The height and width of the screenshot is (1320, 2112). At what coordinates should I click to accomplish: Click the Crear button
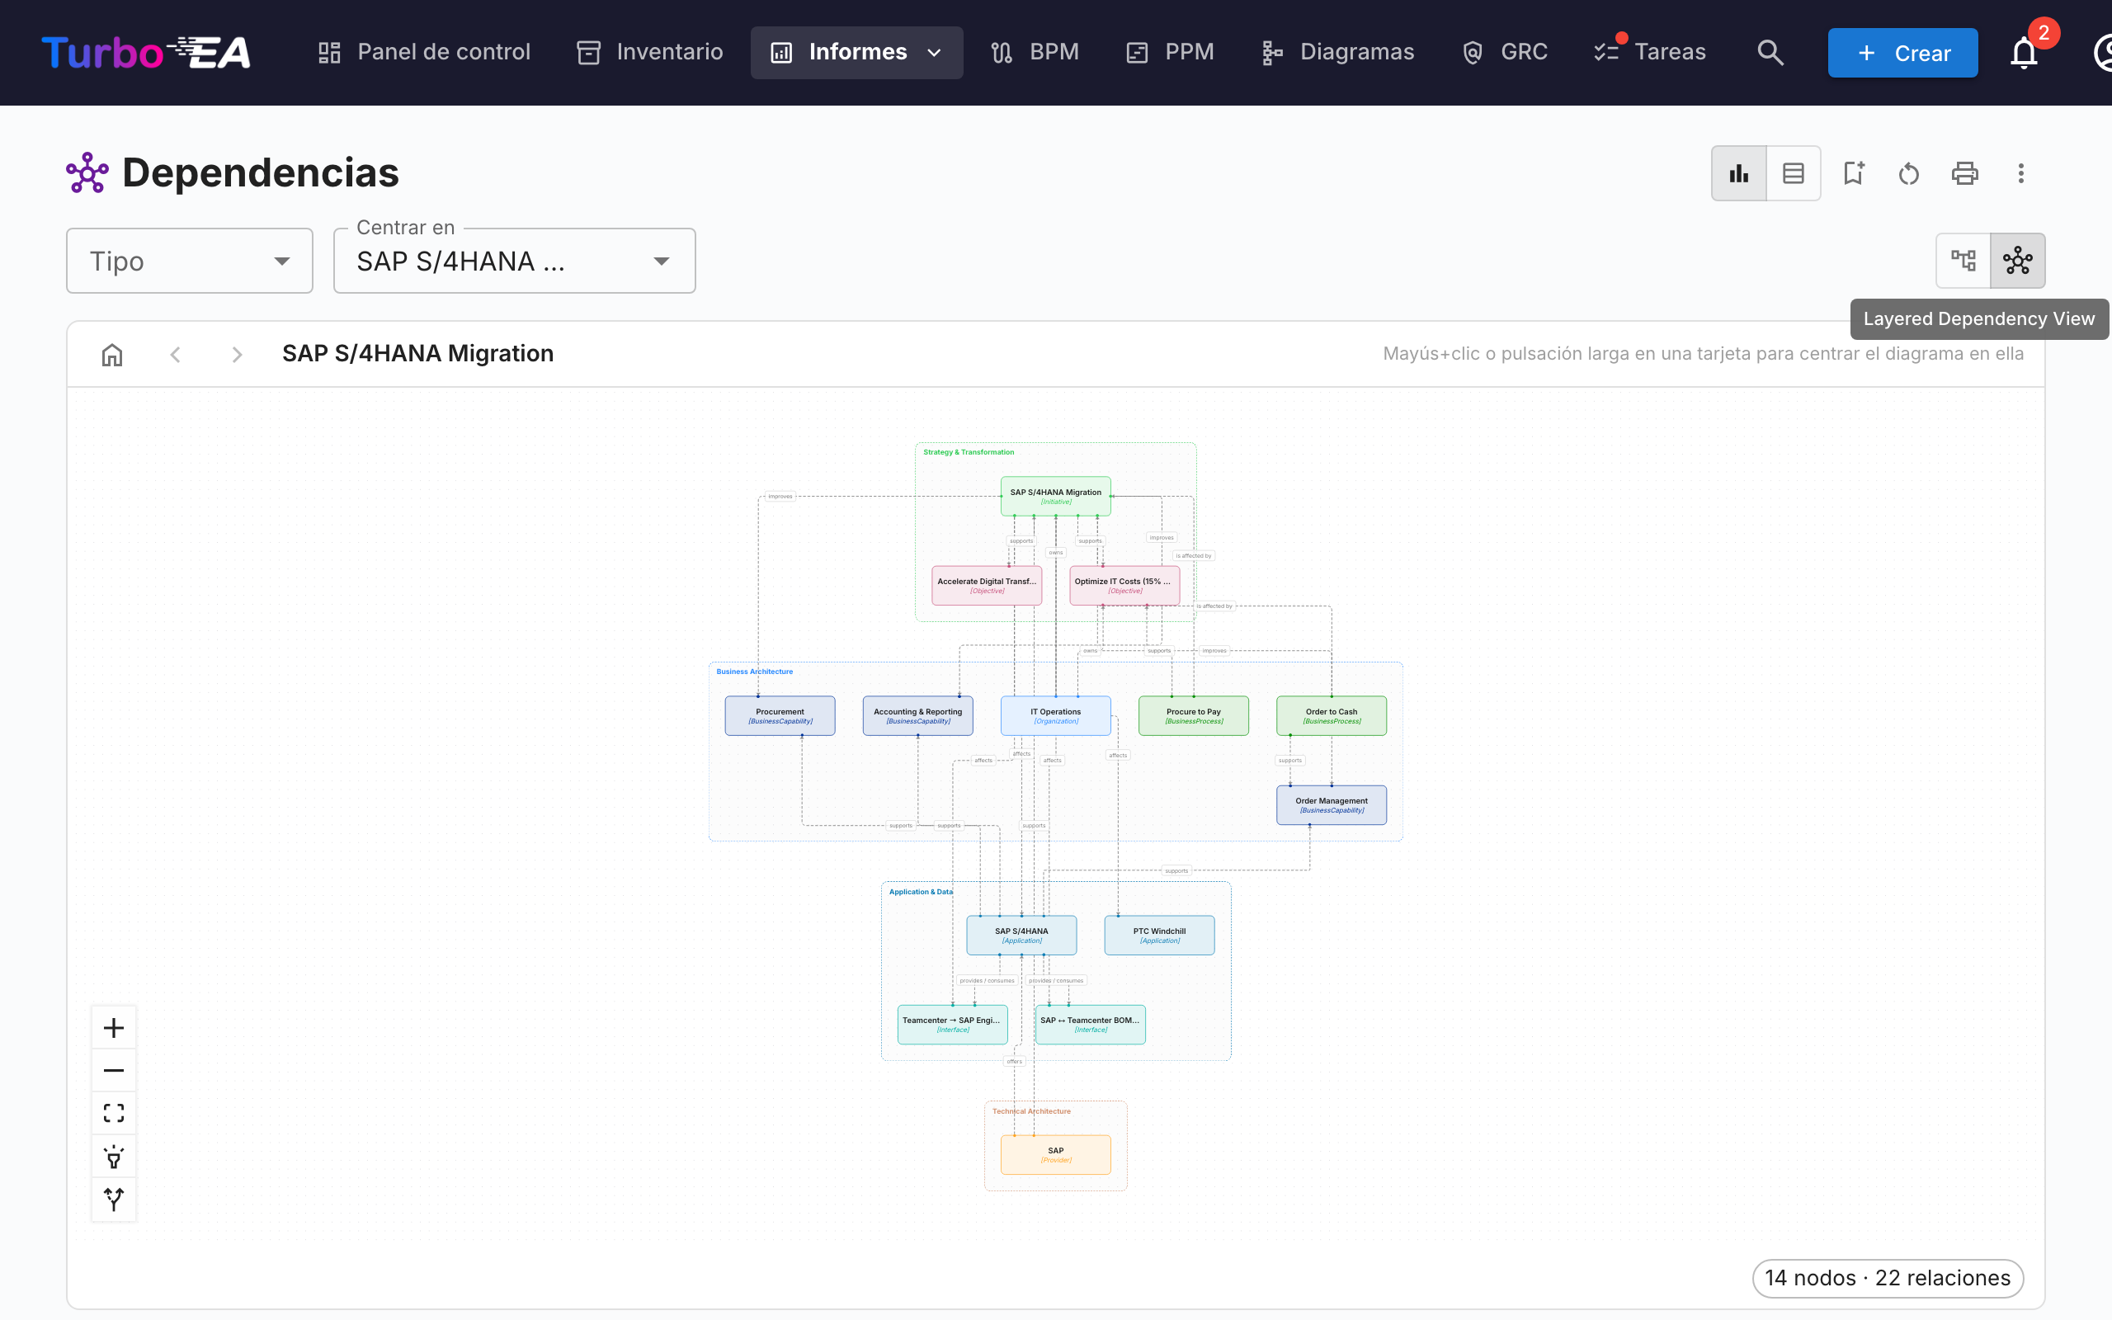click(1902, 52)
